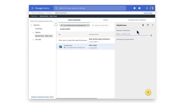This screenshot has height=103, width=184.
Task: Go to Device management breadcrumb
Action: [38, 13]
